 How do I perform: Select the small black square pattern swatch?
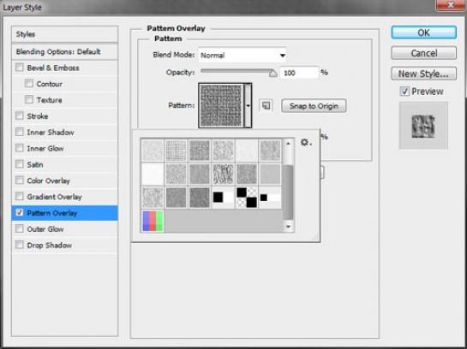point(270,198)
